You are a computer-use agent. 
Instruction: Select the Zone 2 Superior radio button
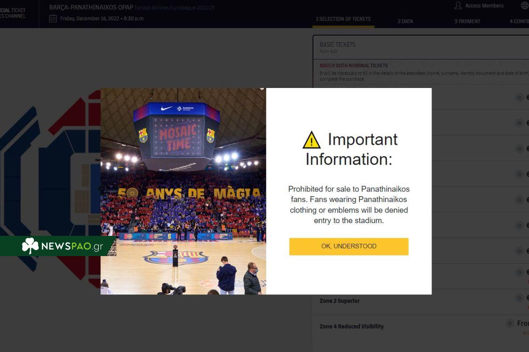[x=519, y=298]
